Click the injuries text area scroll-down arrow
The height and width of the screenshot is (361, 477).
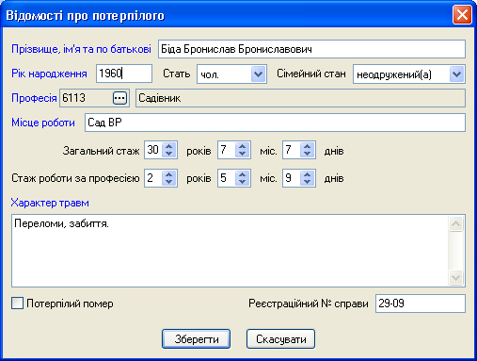pyautogui.click(x=456, y=278)
